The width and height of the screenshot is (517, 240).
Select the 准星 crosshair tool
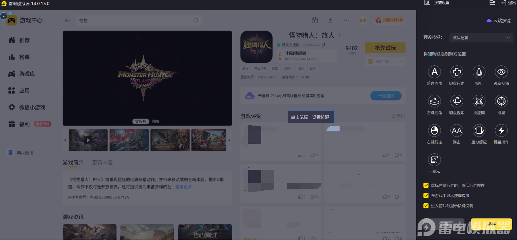click(x=501, y=101)
